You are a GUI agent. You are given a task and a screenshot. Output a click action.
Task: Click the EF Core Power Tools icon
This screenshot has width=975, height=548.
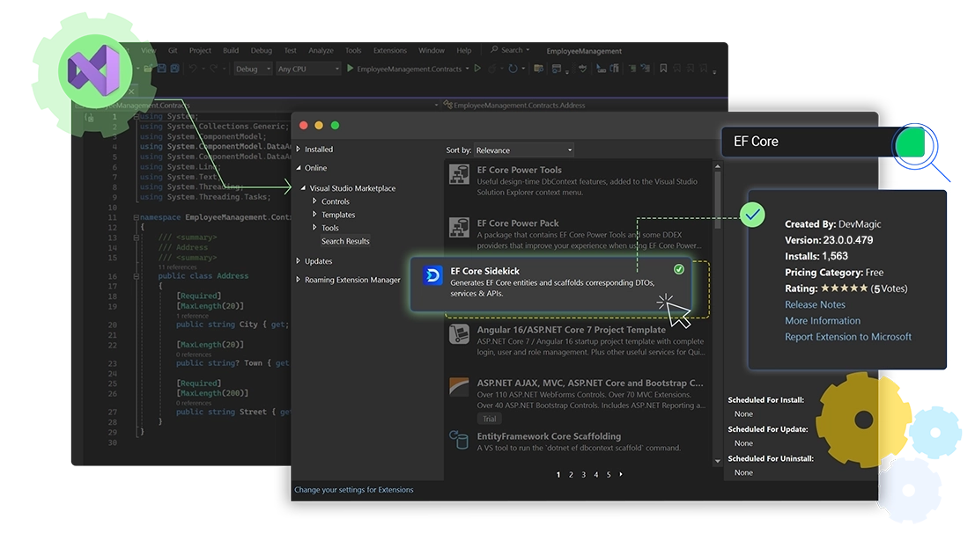460,174
